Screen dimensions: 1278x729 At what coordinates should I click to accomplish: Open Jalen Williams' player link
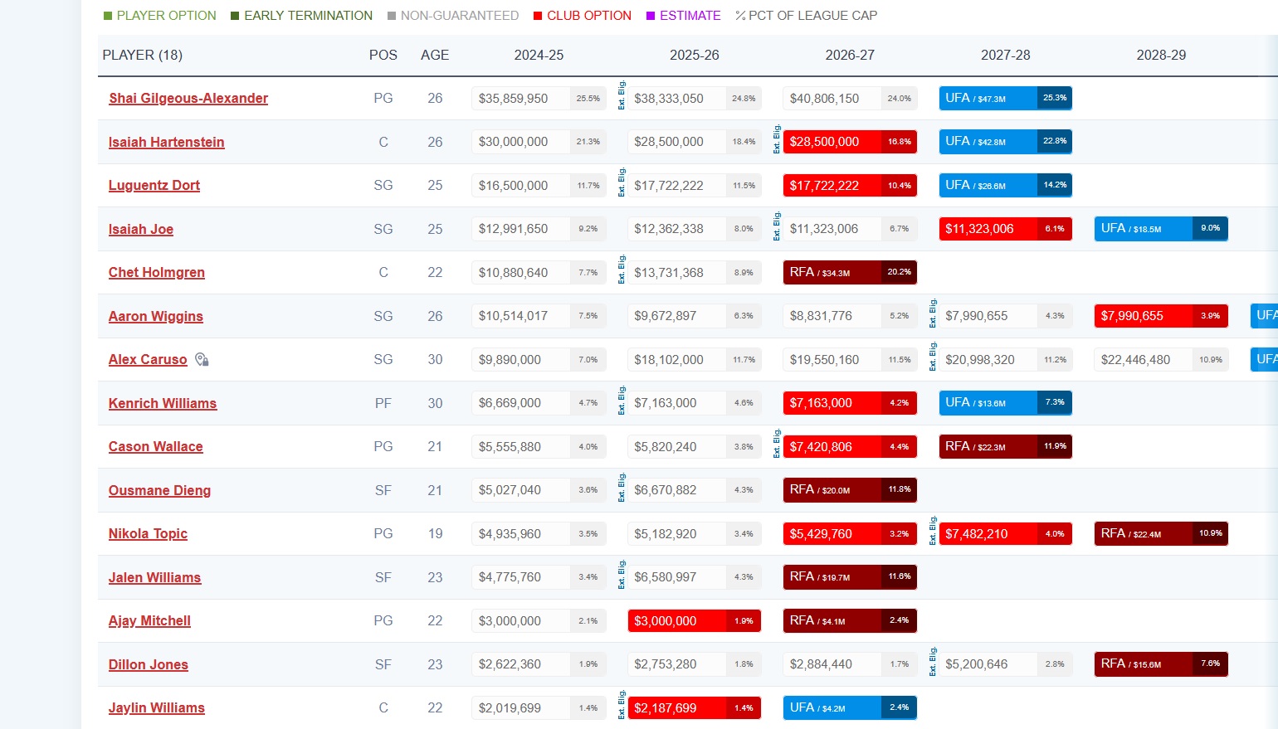tap(155, 577)
